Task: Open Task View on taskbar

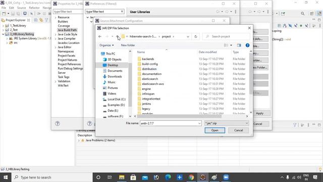Action: [x=110, y=177]
